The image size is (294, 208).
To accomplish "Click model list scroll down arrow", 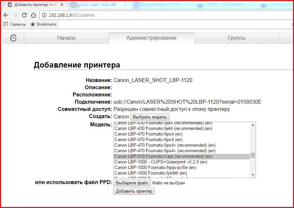I will coord(253,175).
